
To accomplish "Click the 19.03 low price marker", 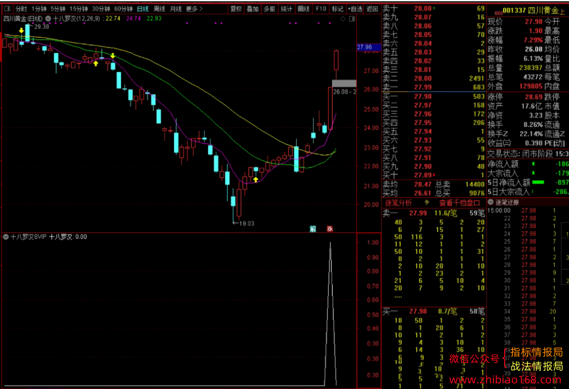I will point(247,223).
